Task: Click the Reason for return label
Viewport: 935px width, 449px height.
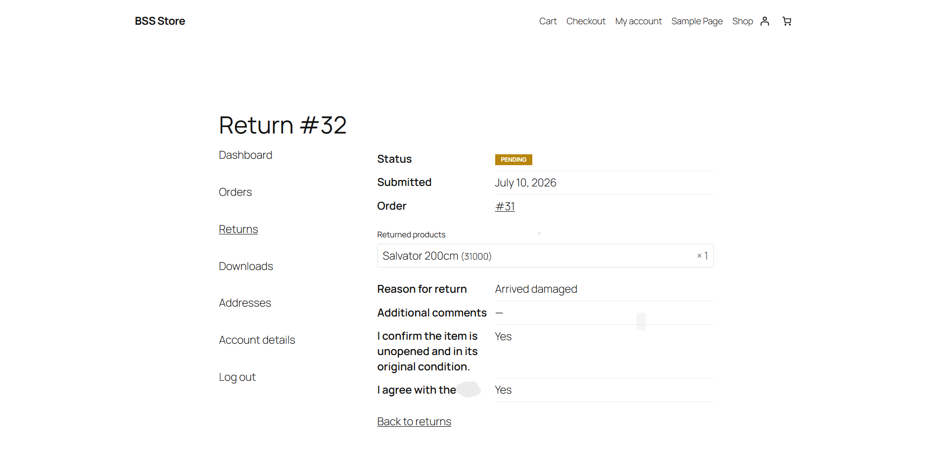Action: click(422, 289)
